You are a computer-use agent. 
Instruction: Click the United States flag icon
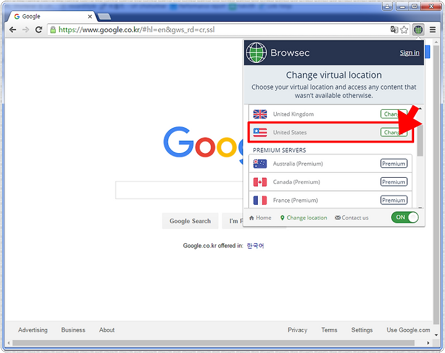[x=260, y=132]
